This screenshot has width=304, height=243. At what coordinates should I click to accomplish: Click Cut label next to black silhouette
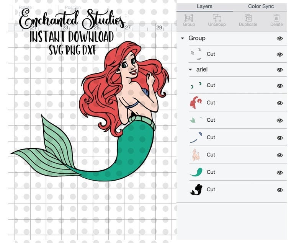[x=211, y=189]
